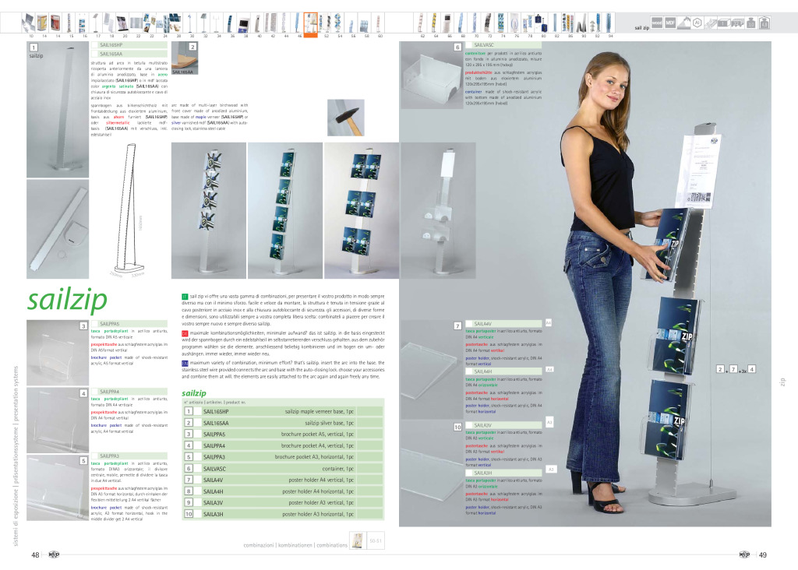
Task: Open page 58 thumbnail in top strip
Action: [x=365, y=23]
